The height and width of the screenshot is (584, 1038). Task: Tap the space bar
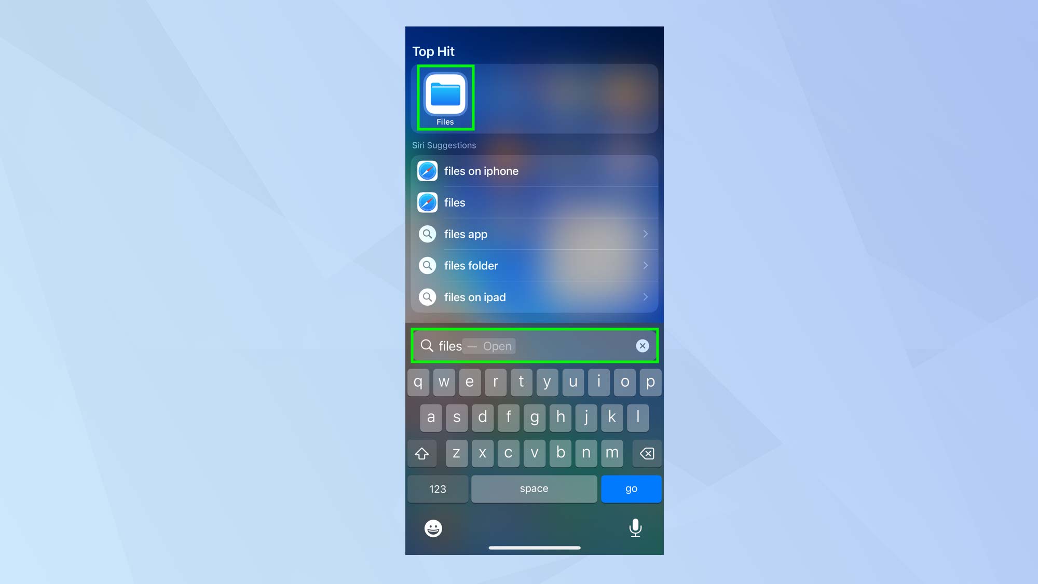click(534, 488)
